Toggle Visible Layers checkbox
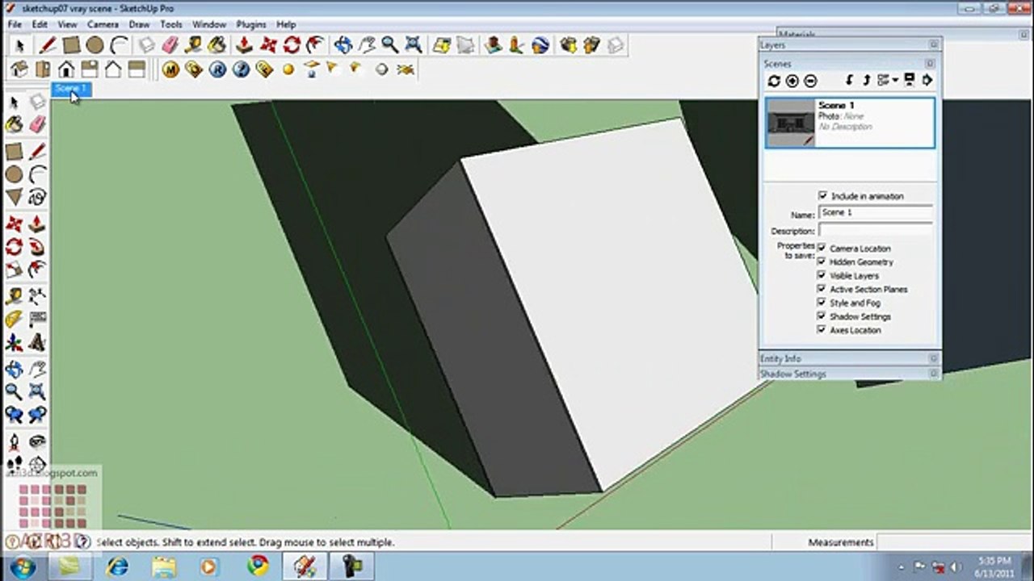 (x=822, y=276)
